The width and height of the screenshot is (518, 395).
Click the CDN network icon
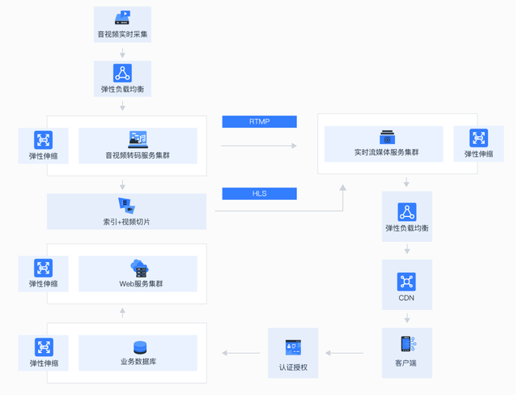pos(407,281)
